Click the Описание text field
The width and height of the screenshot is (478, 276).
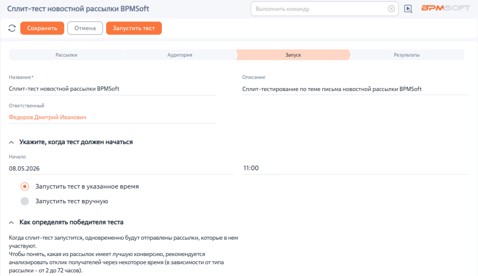click(355, 89)
